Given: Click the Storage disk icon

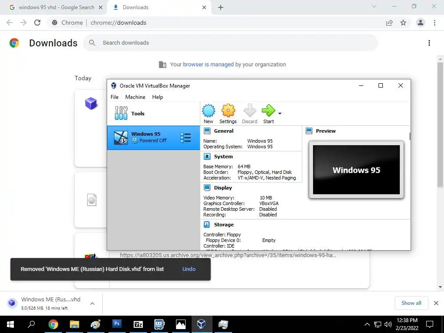Looking at the screenshot, I should pos(207,225).
